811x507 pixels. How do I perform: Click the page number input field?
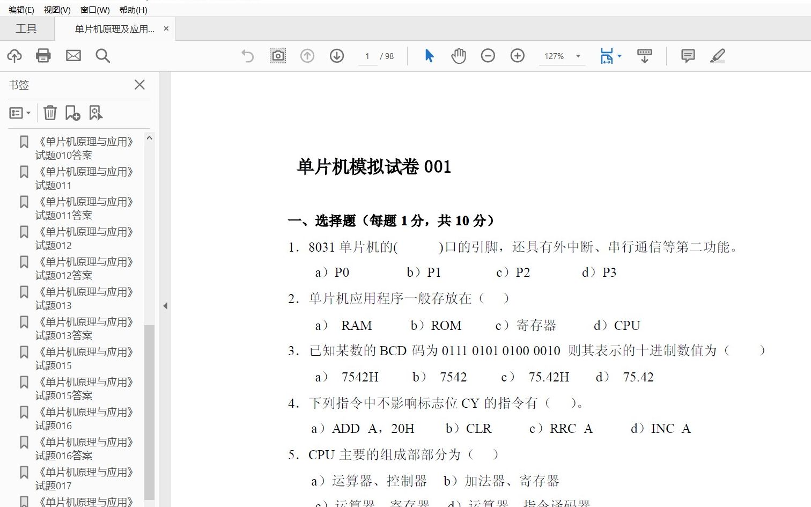tap(367, 56)
